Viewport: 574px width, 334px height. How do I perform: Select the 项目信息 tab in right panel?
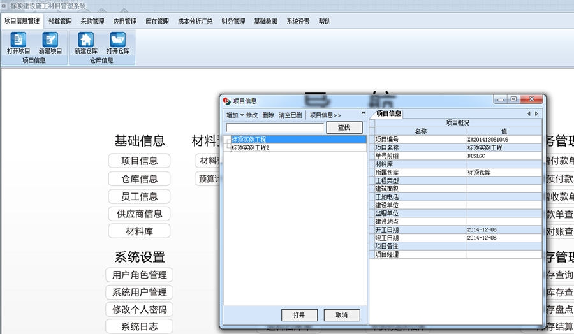coord(389,113)
